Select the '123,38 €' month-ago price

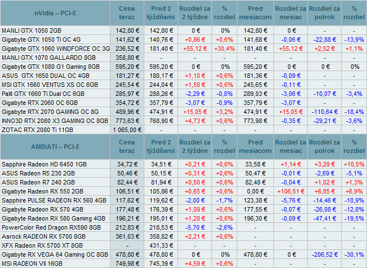[255, 200]
